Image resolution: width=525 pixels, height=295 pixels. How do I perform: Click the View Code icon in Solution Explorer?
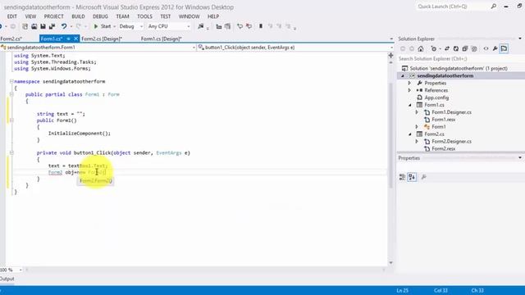coord(486,49)
